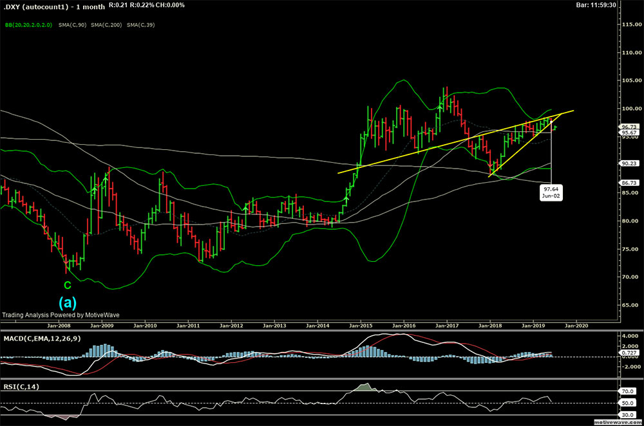Viewport: 644px width, 426px height.
Task: Click the divider between MACD and RSI
Action: click(322, 380)
